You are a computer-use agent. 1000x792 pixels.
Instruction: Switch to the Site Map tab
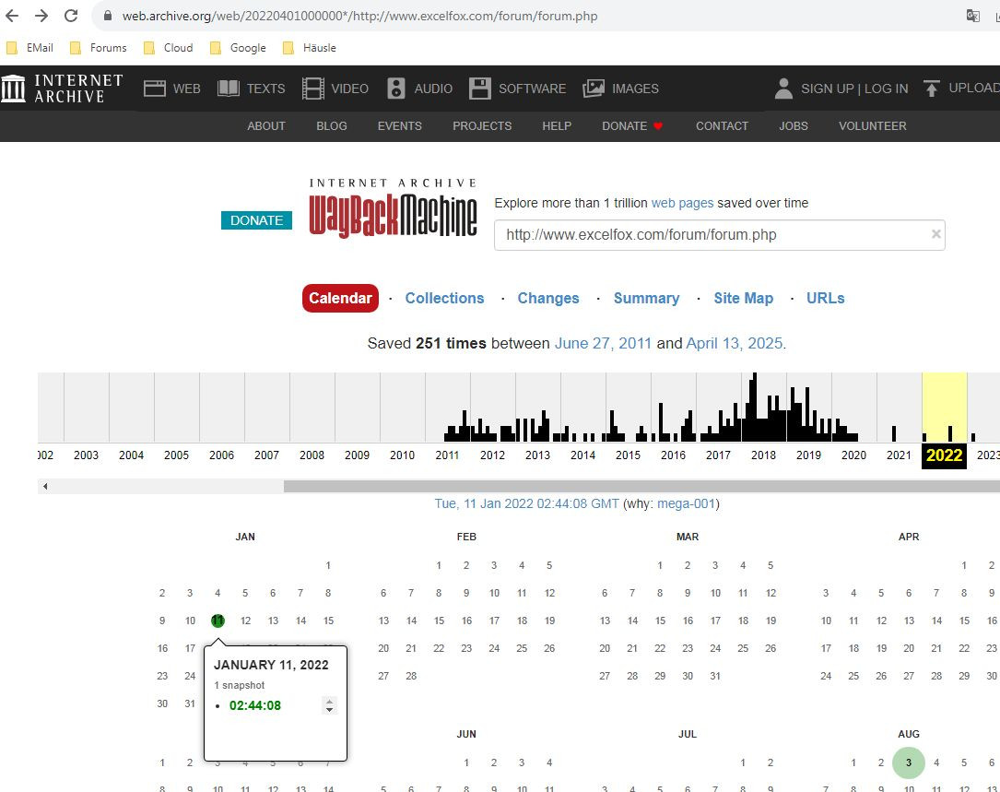(743, 298)
